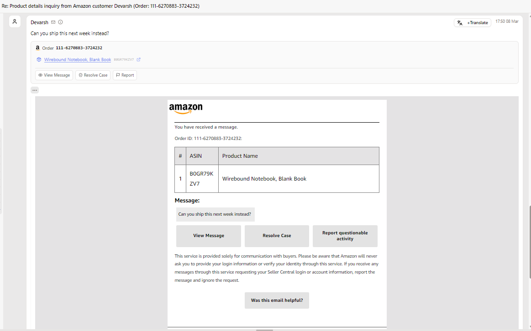Select the Amazon 'a' logo in the order card
The width and height of the screenshot is (531, 331).
37,47
